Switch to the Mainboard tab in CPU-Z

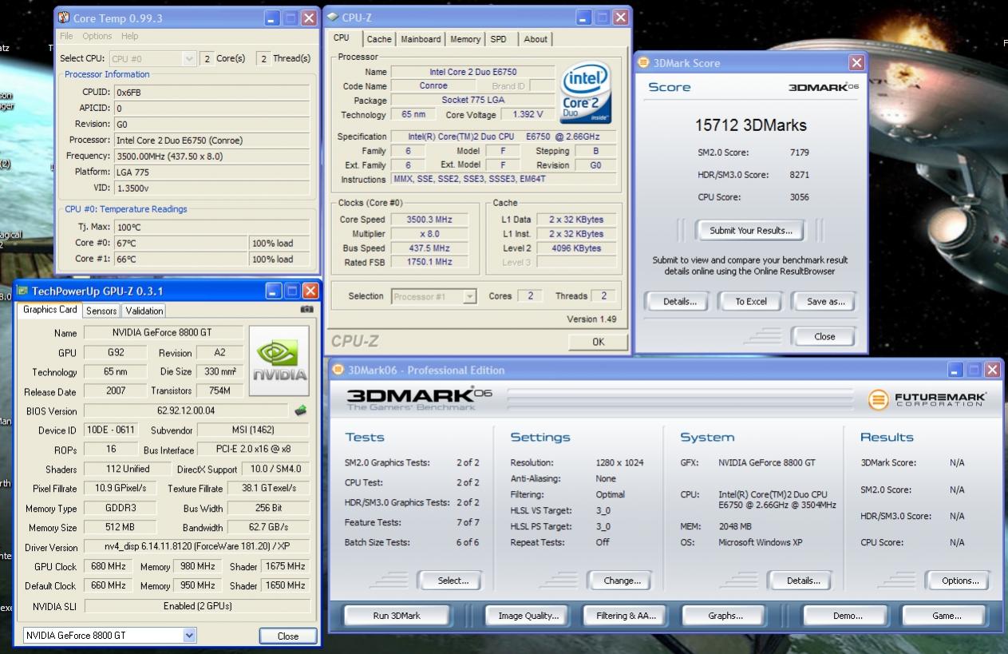421,39
